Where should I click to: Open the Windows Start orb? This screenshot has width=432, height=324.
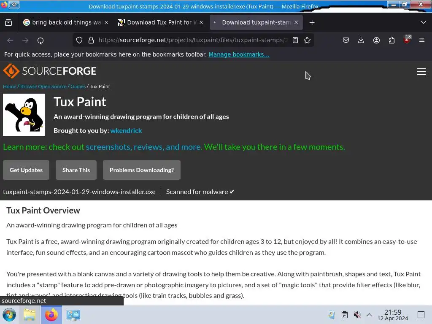[9, 315]
